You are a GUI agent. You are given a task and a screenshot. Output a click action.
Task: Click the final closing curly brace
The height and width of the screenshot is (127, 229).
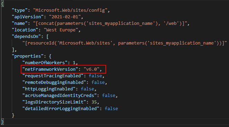click(2, 122)
